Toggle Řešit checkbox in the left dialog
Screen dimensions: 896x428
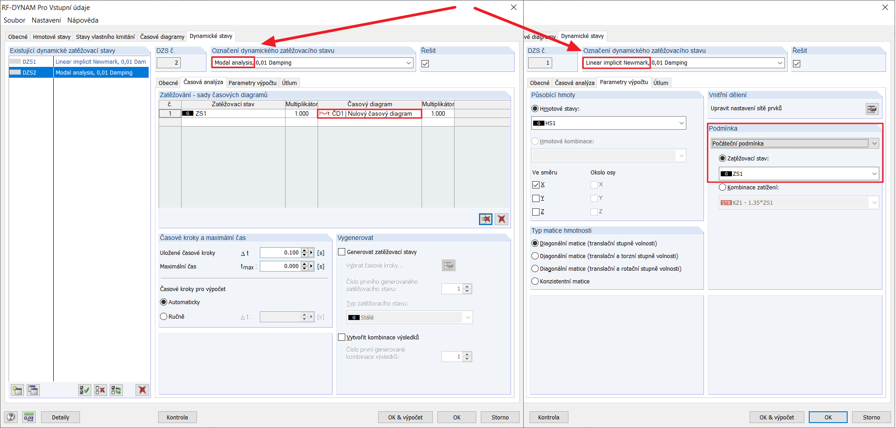point(425,64)
